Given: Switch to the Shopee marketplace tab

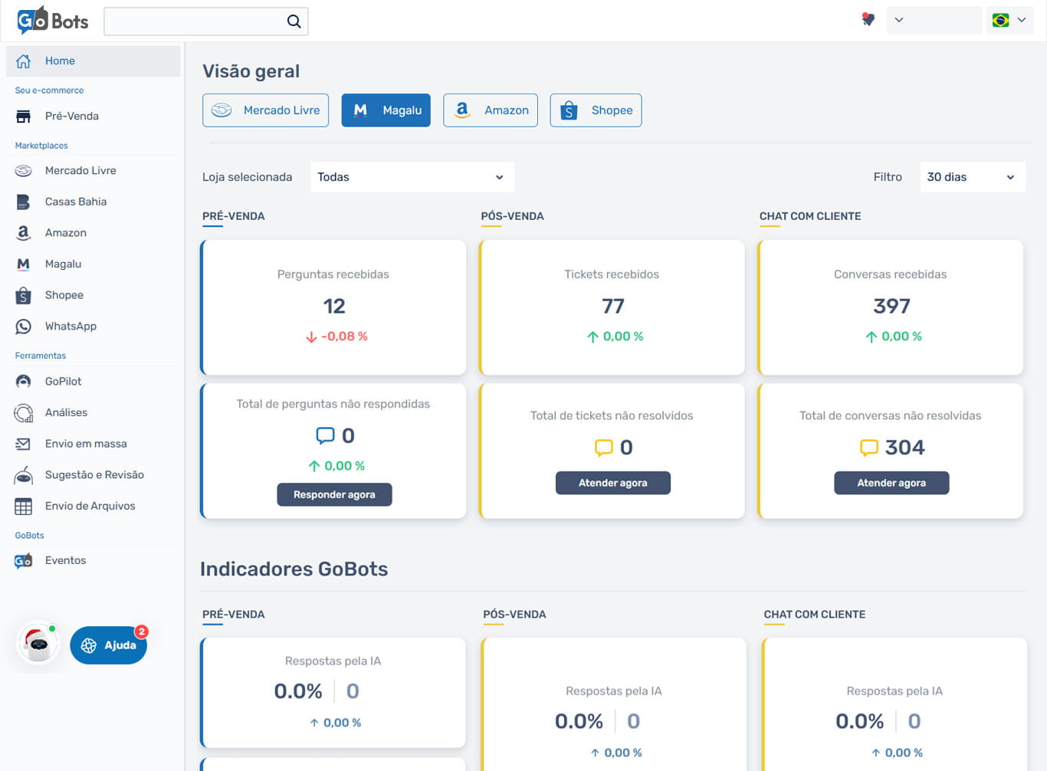Looking at the screenshot, I should point(596,110).
